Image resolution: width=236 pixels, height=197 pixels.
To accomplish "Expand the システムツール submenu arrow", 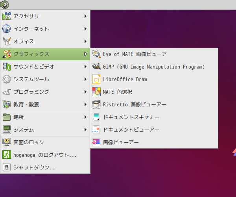I will click(85, 79).
